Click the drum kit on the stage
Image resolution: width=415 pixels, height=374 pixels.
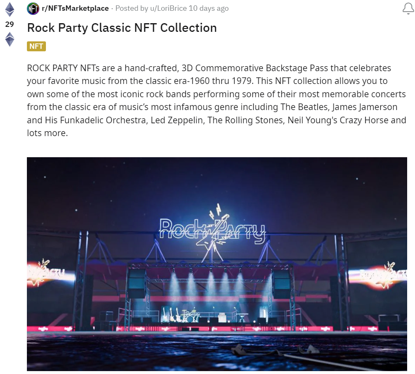191,316
